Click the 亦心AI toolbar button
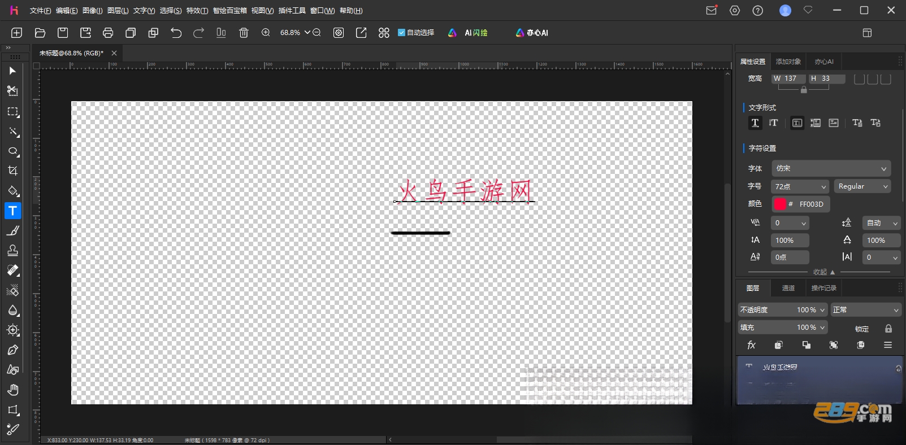Viewport: 906px width, 445px height. point(532,33)
